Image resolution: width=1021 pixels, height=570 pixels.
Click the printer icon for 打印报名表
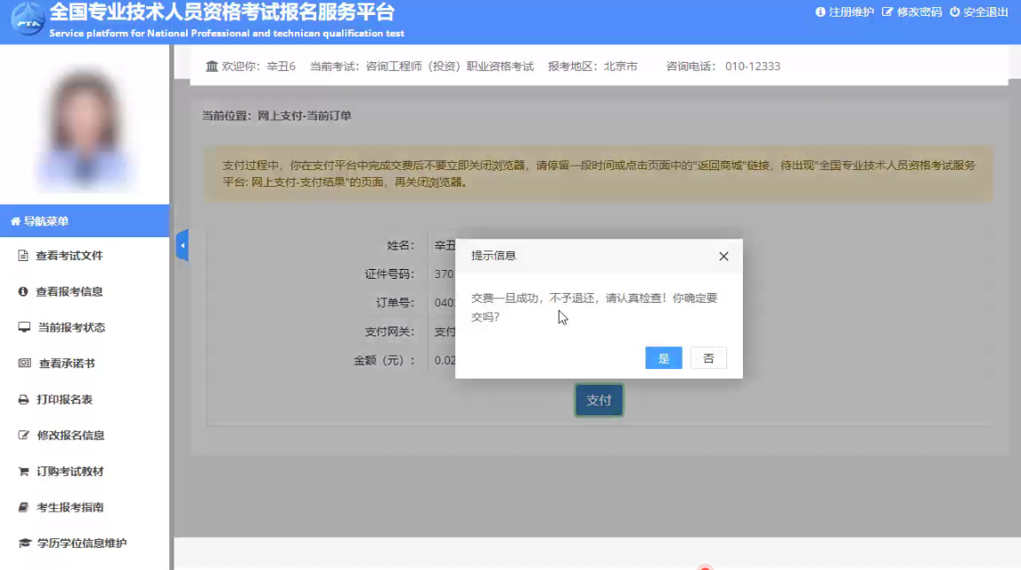(x=24, y=400)
